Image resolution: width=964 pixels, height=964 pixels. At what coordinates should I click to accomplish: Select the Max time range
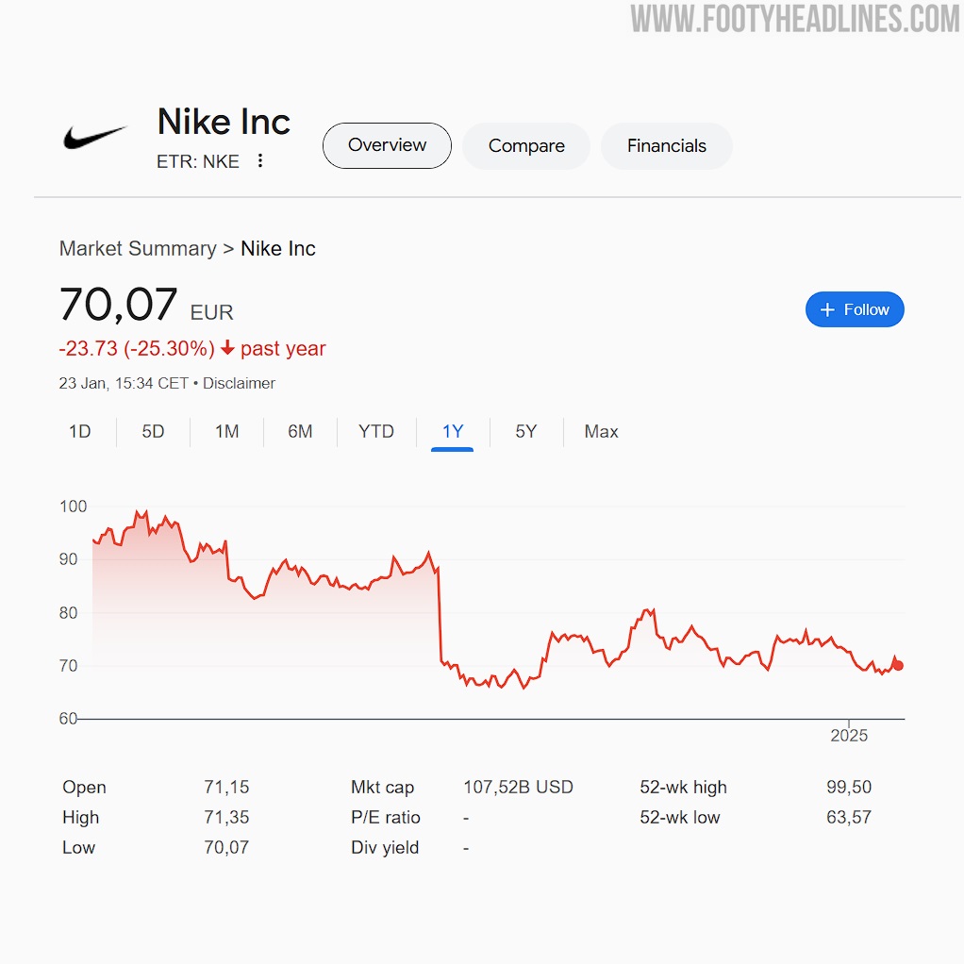coord(601,432)
